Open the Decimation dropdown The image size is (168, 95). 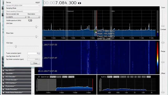coord(34,17)
